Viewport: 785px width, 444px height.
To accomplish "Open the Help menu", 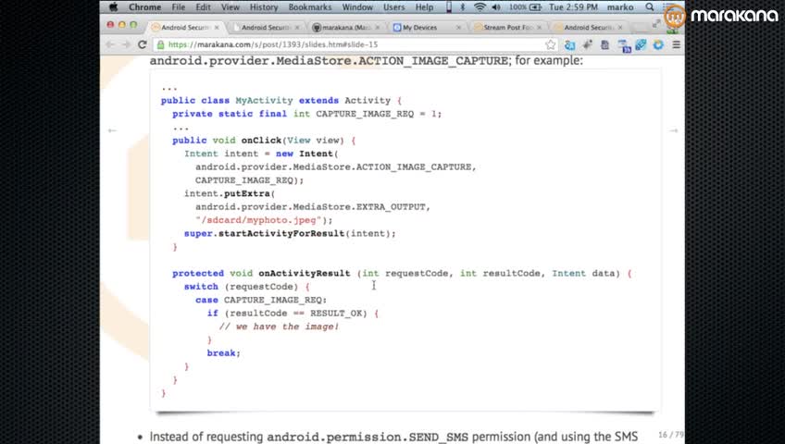I will [424, 7].
